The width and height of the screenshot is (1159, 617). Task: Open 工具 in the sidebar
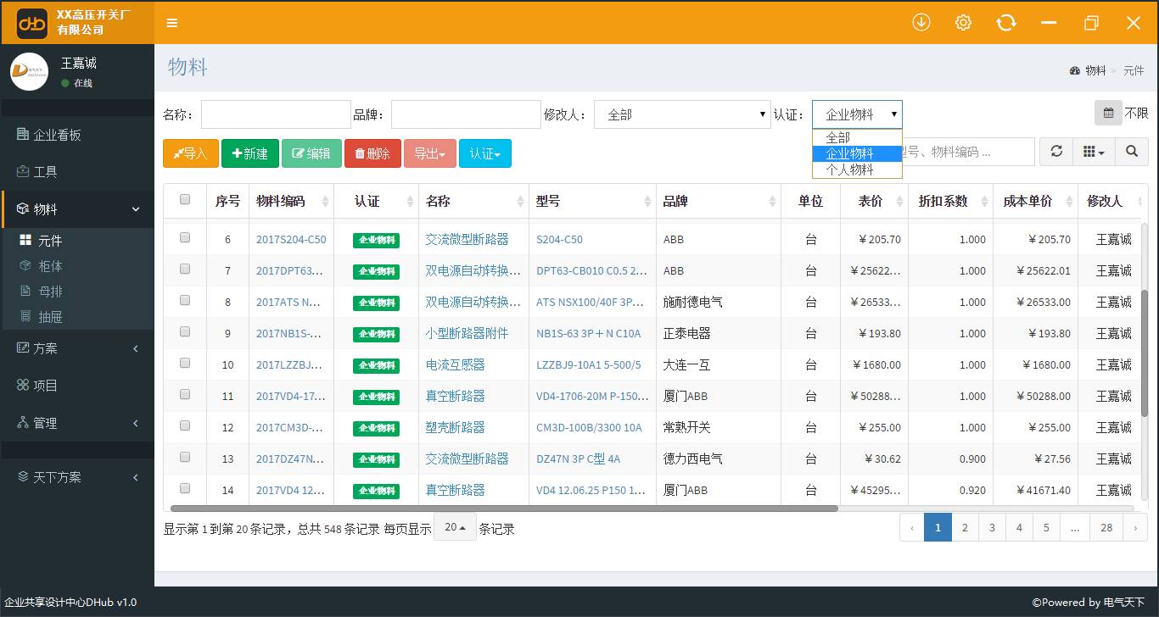coord(77,171)
